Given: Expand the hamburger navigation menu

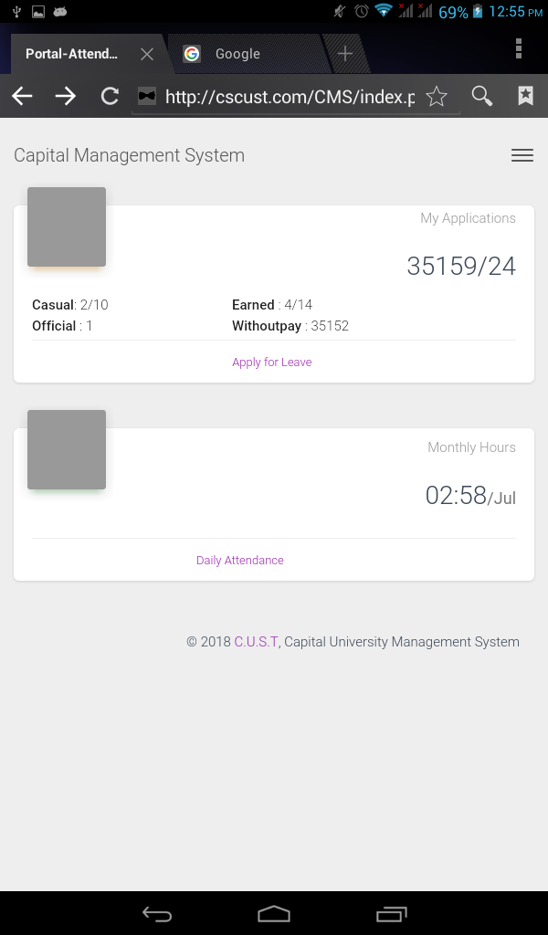Looking at the screenshot, I should 522,155.
